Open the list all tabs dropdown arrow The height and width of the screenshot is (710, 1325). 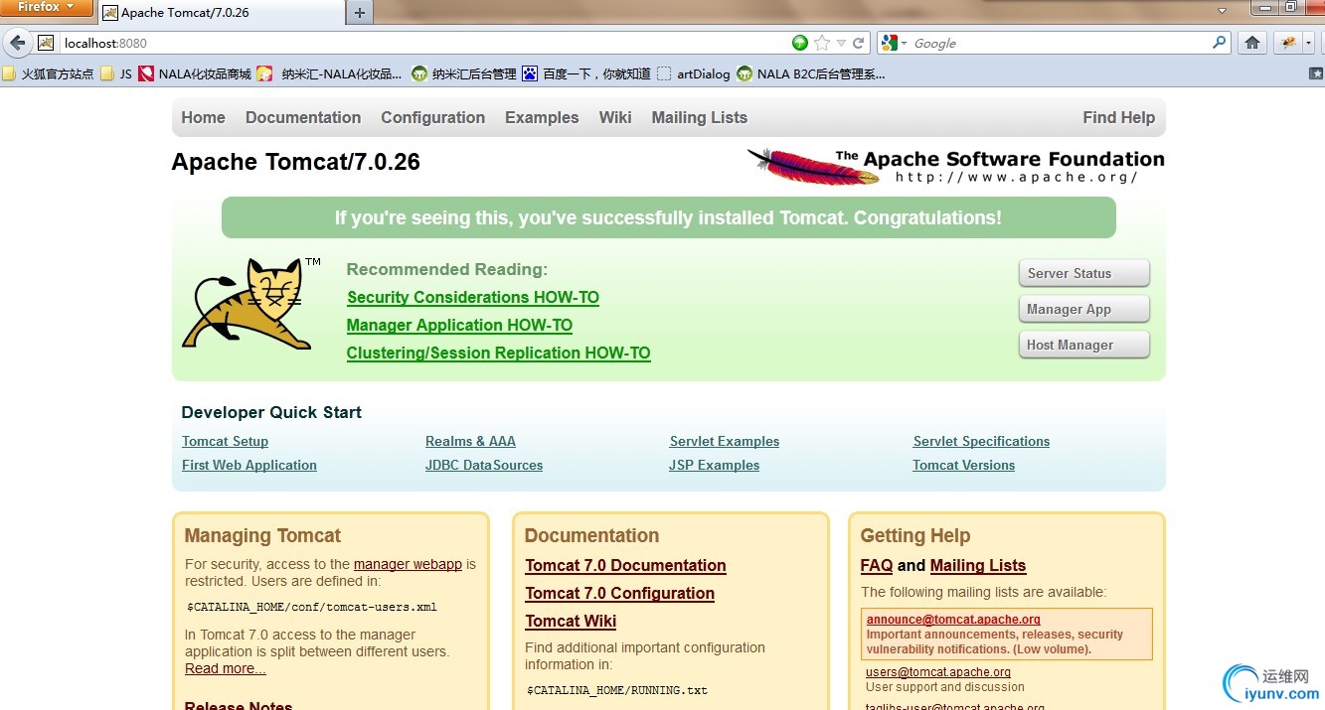(x=1224, y=9)
